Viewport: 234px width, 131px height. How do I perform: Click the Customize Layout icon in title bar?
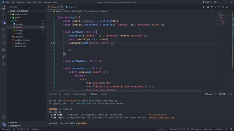215,2
